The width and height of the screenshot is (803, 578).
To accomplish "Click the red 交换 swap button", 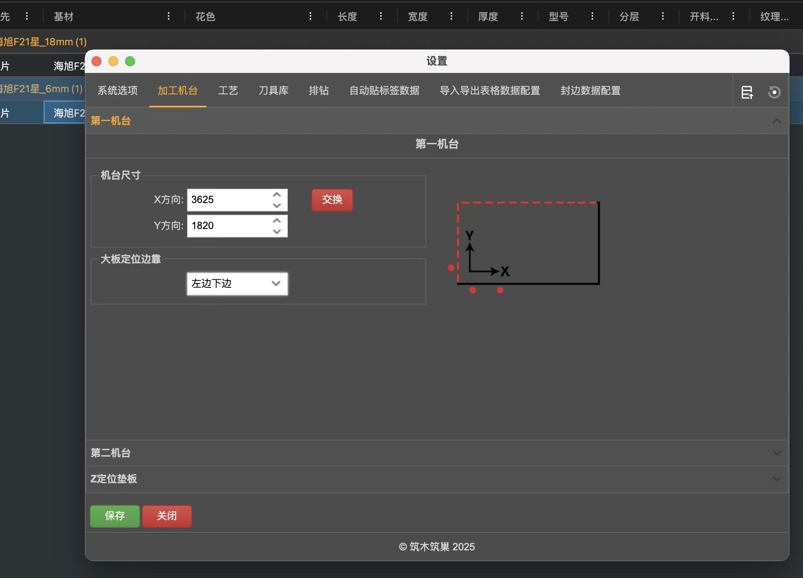I will tap(332, 200).
